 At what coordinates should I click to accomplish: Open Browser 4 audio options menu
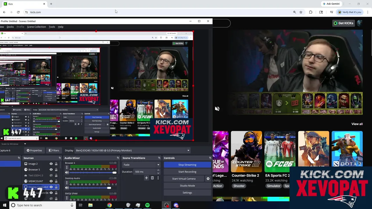coord(67,167)
